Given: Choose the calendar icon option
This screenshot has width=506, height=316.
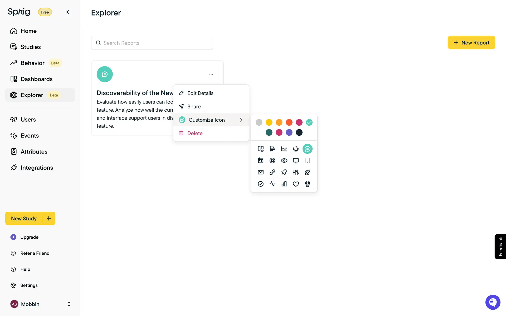Looking at the screenshot, I should (261, 160).
